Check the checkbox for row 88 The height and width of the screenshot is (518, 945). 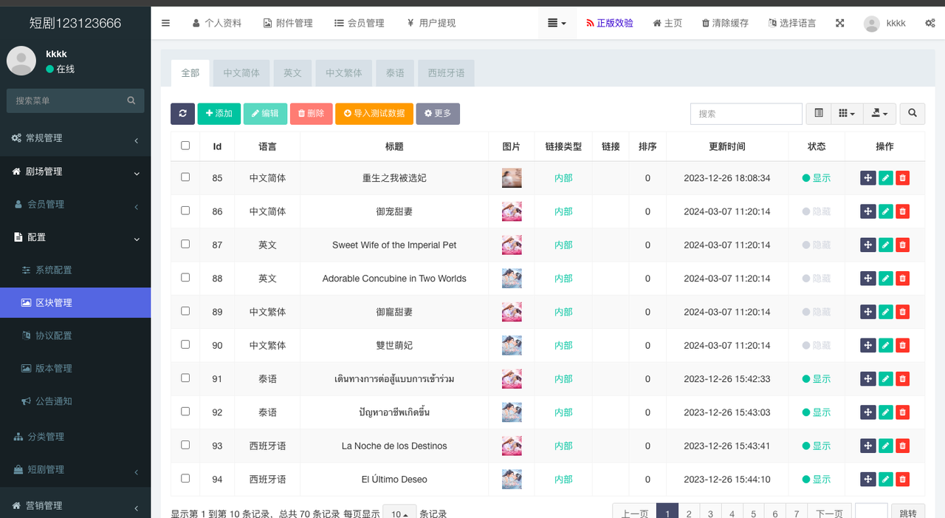[185, 278]
